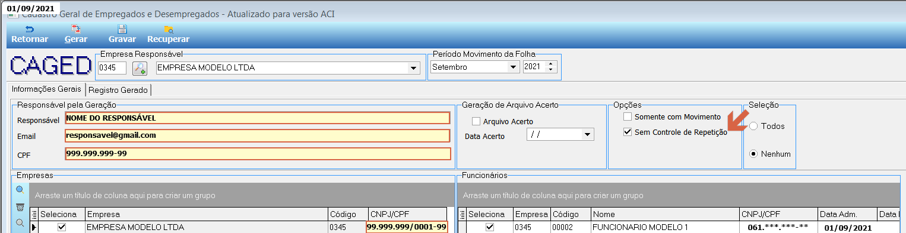Screen dimensions: 906x233
Task: Click Seleciona header in Empresas grid
Action: pos(62,214)
